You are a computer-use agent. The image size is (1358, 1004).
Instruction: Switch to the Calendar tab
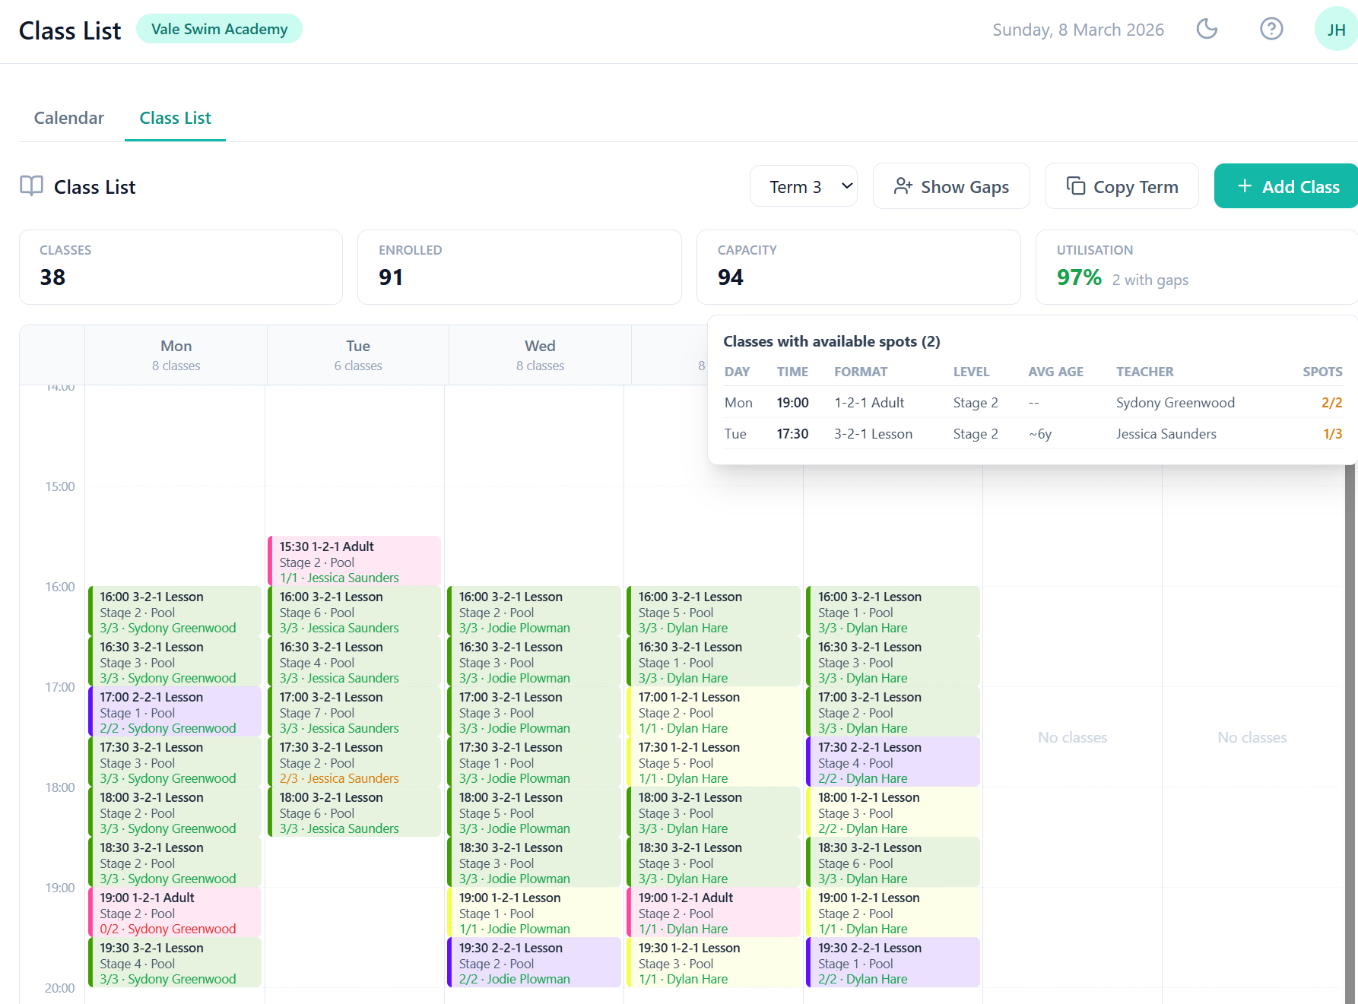[68, 118]
